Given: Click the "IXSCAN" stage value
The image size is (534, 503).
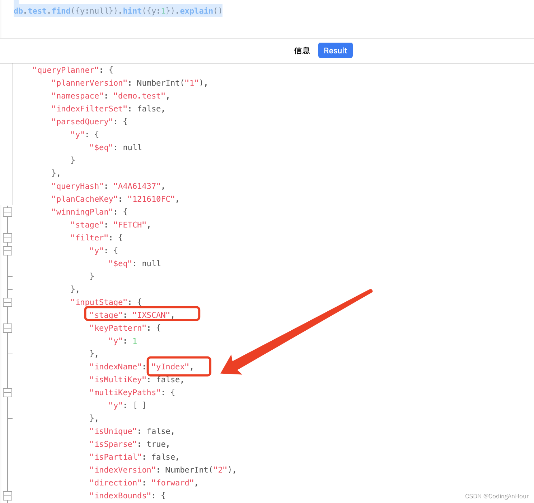Looking at the screenshot, I should tap(151, 315).
